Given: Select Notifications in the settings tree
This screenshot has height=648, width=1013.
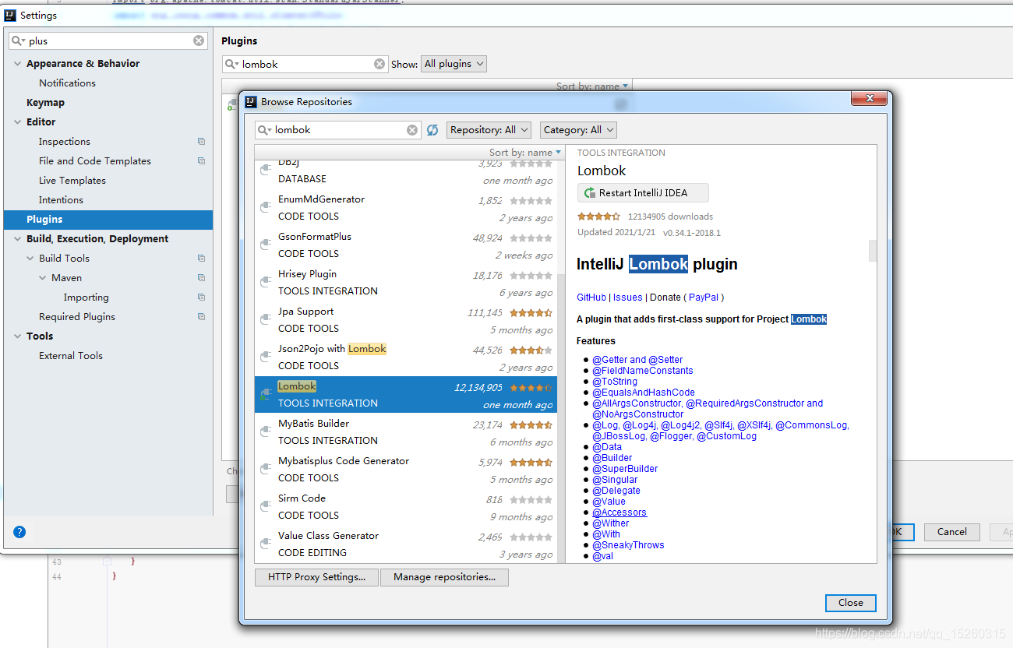Looking at the screenshot, I should click(x=67, y=83).
